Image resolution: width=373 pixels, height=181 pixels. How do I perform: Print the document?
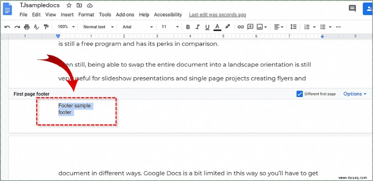pyautogui.click(x=27, y=27)
